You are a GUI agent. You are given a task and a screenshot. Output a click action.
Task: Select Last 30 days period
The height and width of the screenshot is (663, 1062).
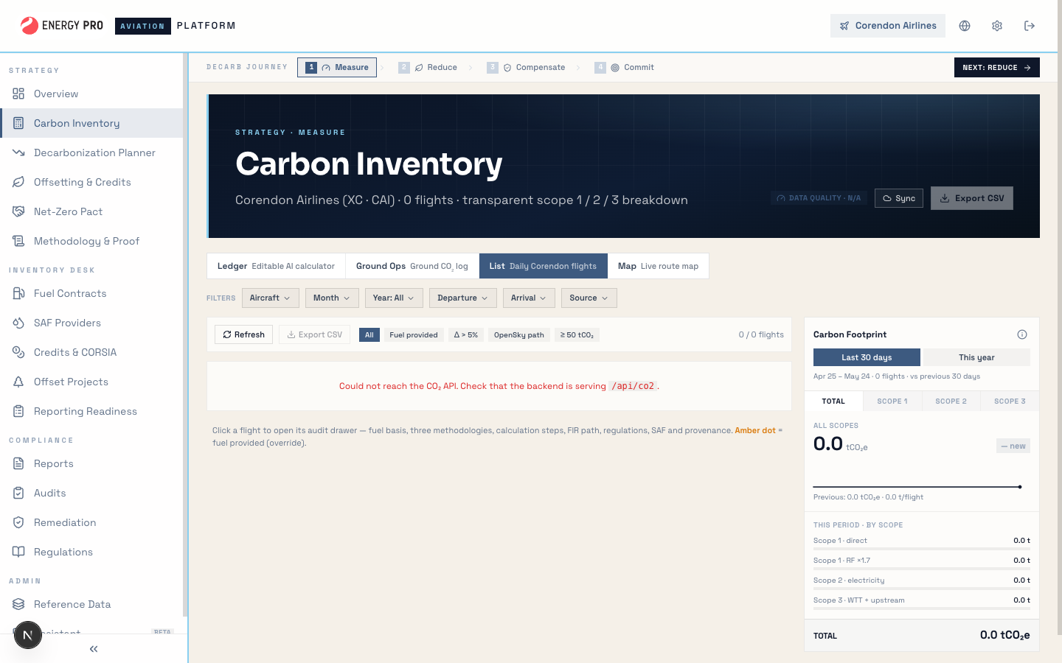pyautogui.click(x=867, y=357)
